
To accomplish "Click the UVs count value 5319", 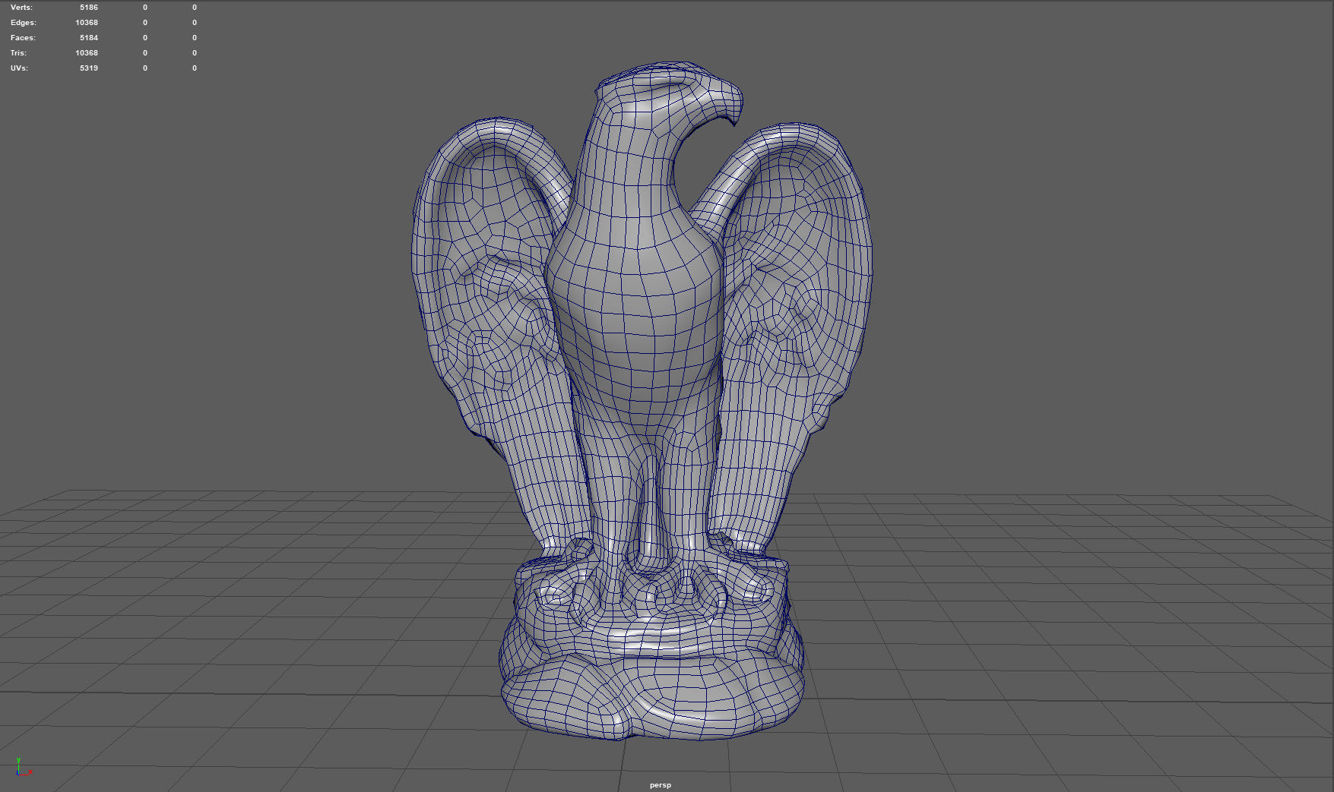I will (x=89, y=68).
